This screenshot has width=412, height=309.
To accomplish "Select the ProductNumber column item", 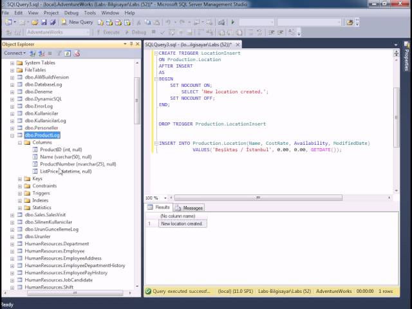I will coord(78,164).
